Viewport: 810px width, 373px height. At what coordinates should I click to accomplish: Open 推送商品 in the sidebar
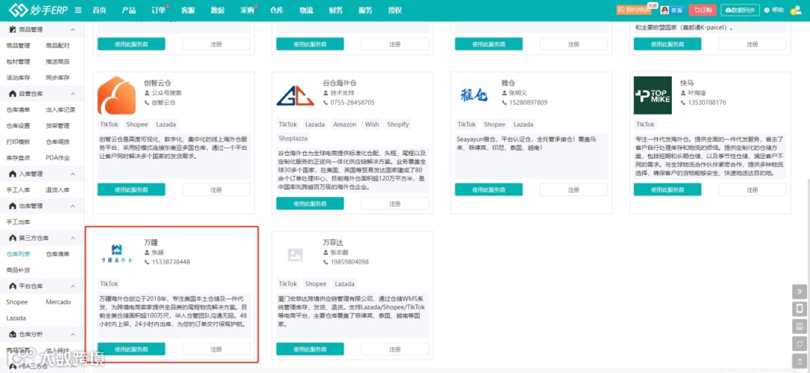click(57, 62)
